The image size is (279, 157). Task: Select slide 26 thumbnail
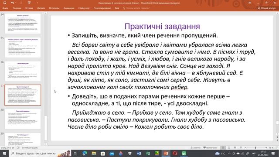(x=23, y=71)
